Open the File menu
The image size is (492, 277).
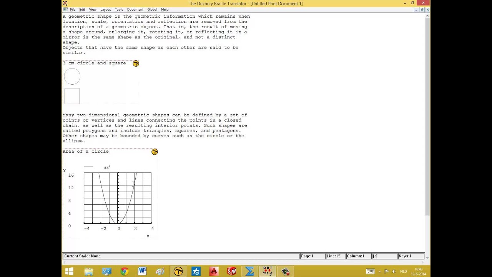tap(73, 10)
